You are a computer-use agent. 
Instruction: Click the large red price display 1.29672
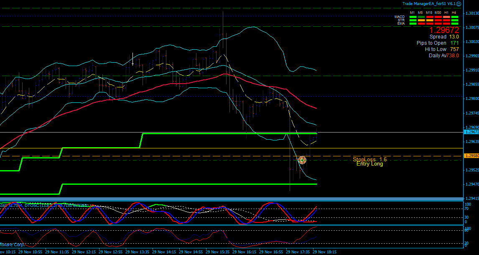(x=444, y=30)
